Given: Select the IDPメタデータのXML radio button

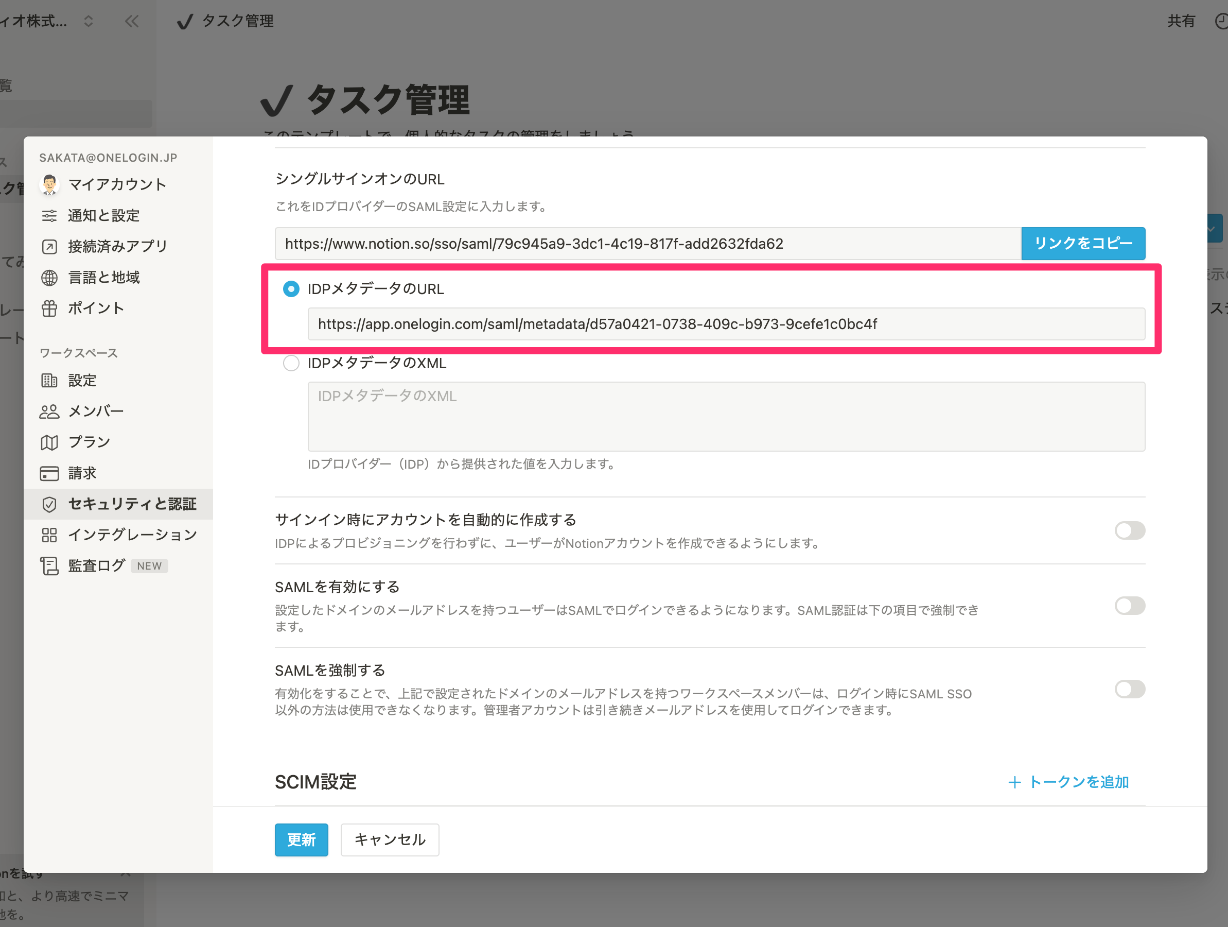Looking at the screenshot, I should click(x=291, y=363).
